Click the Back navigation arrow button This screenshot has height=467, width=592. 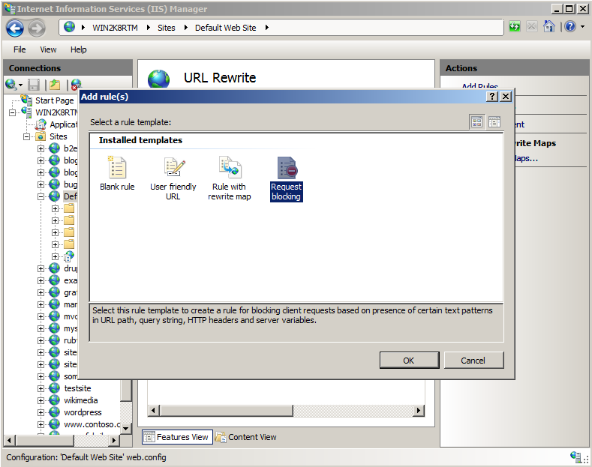(x=16, y=28)
